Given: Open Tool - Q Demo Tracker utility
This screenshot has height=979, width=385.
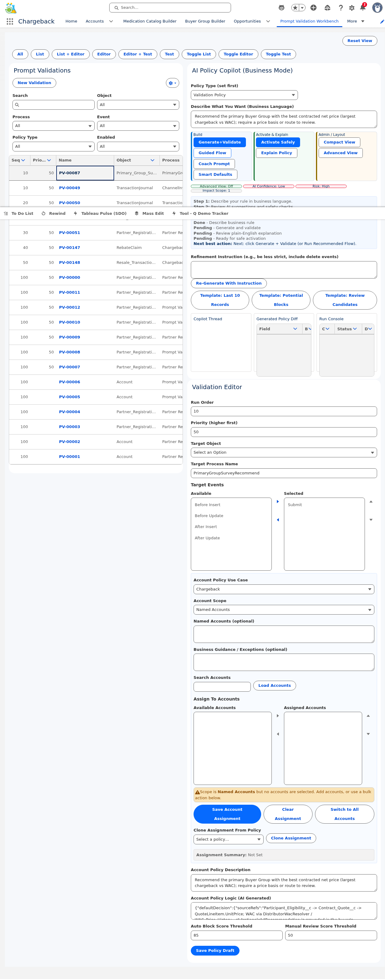Looking at the screenshot, I should [200, 214].
